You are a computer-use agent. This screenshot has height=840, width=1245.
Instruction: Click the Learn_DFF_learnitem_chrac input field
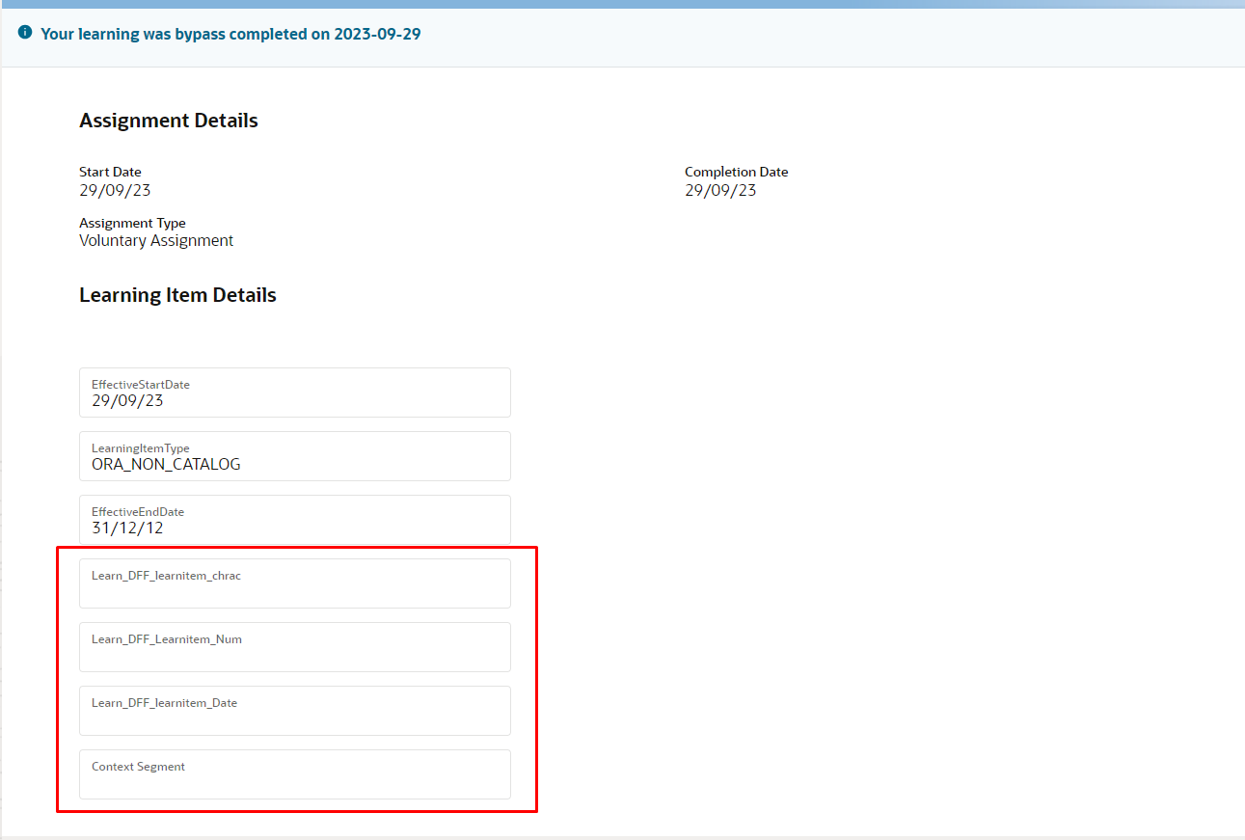click(294, 583)
